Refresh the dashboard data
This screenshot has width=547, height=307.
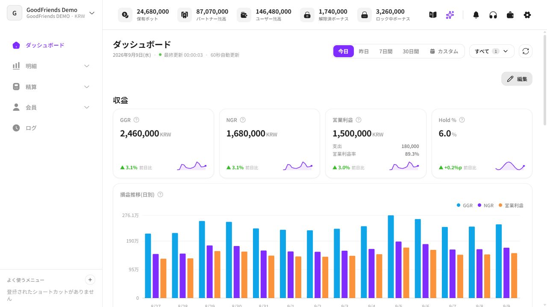click(x=526, y=51)
